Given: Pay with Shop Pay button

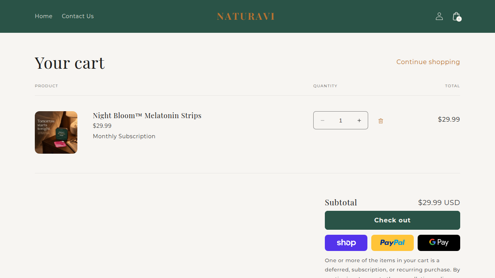Looking at the screenshot, I should [346, 243].
